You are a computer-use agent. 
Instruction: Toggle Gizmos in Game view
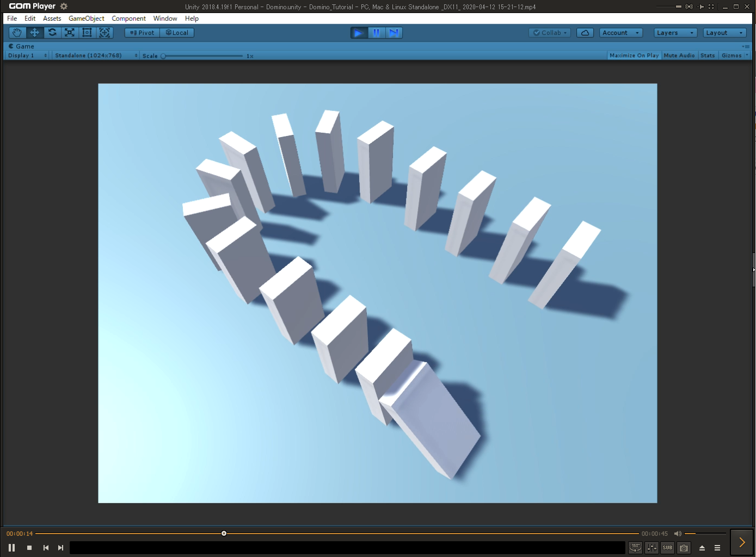coord(732,55)
